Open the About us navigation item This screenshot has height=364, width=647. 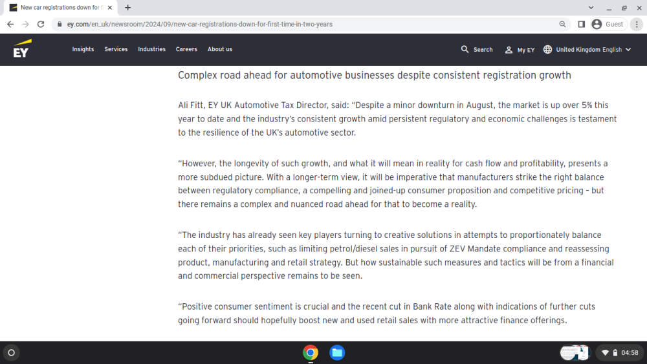pyautogui.click(x=220, y=49)
